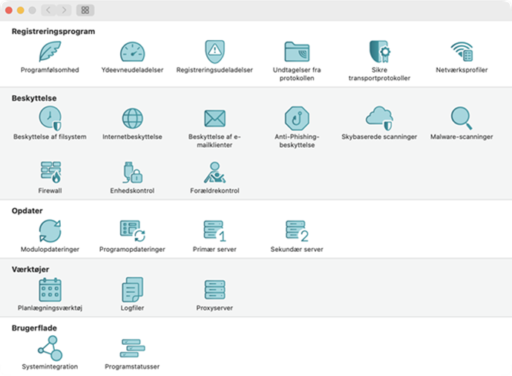Open Forældrekontrol icon
512x376 pixels.
[214, 172]
